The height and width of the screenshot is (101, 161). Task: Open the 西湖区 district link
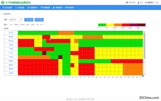(11, 37)
